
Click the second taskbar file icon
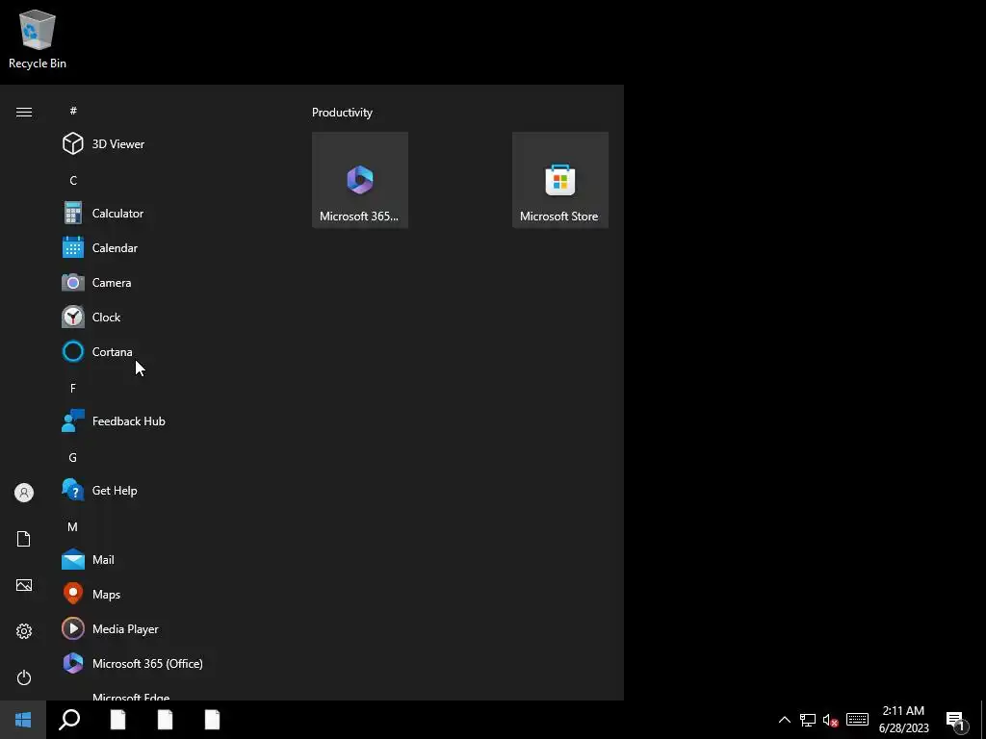click(166, 720)
